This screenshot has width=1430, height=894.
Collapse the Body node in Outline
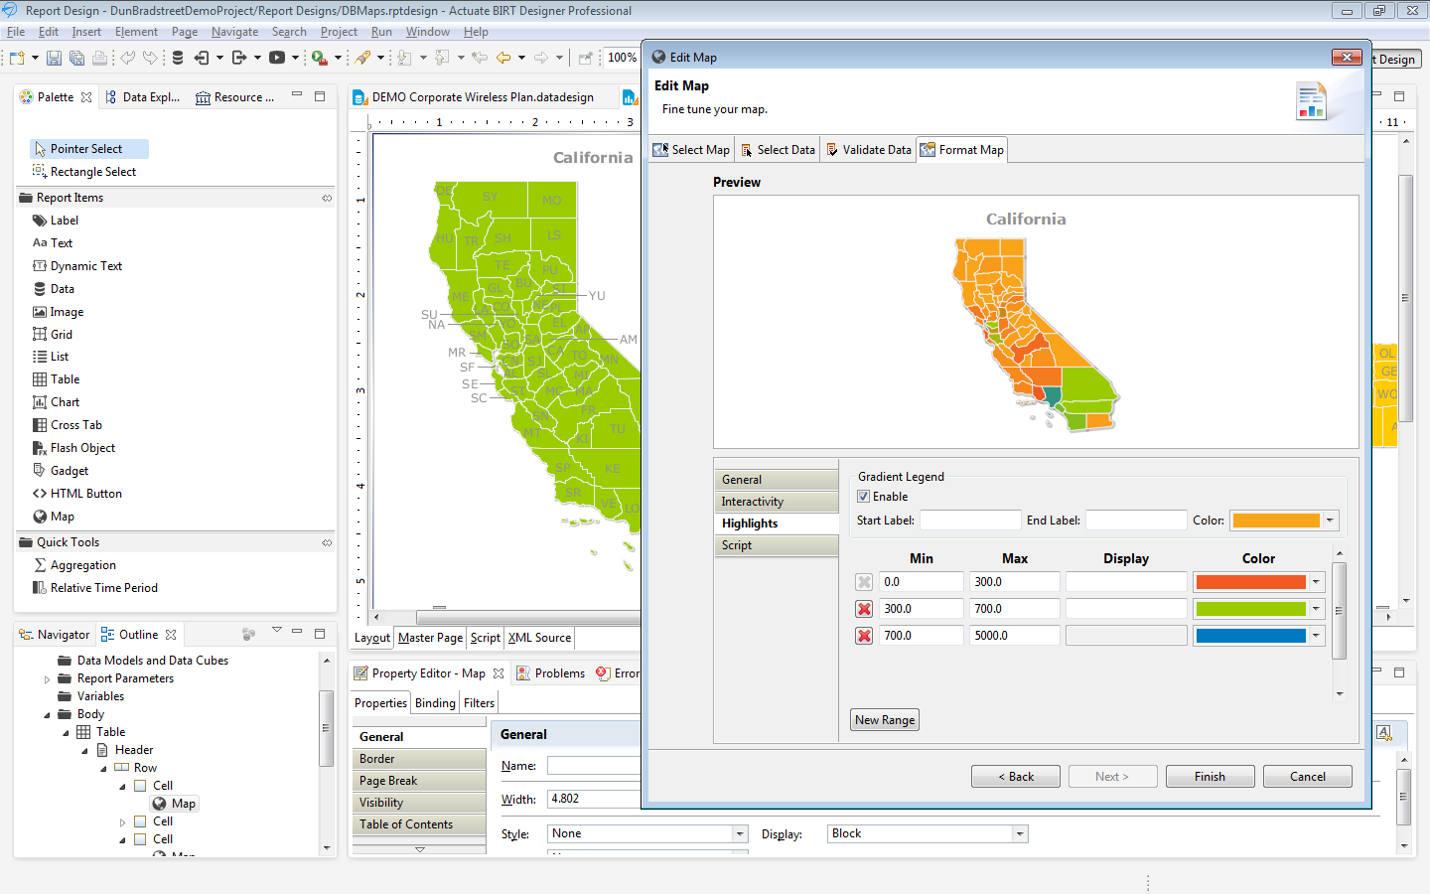[47, 715]
